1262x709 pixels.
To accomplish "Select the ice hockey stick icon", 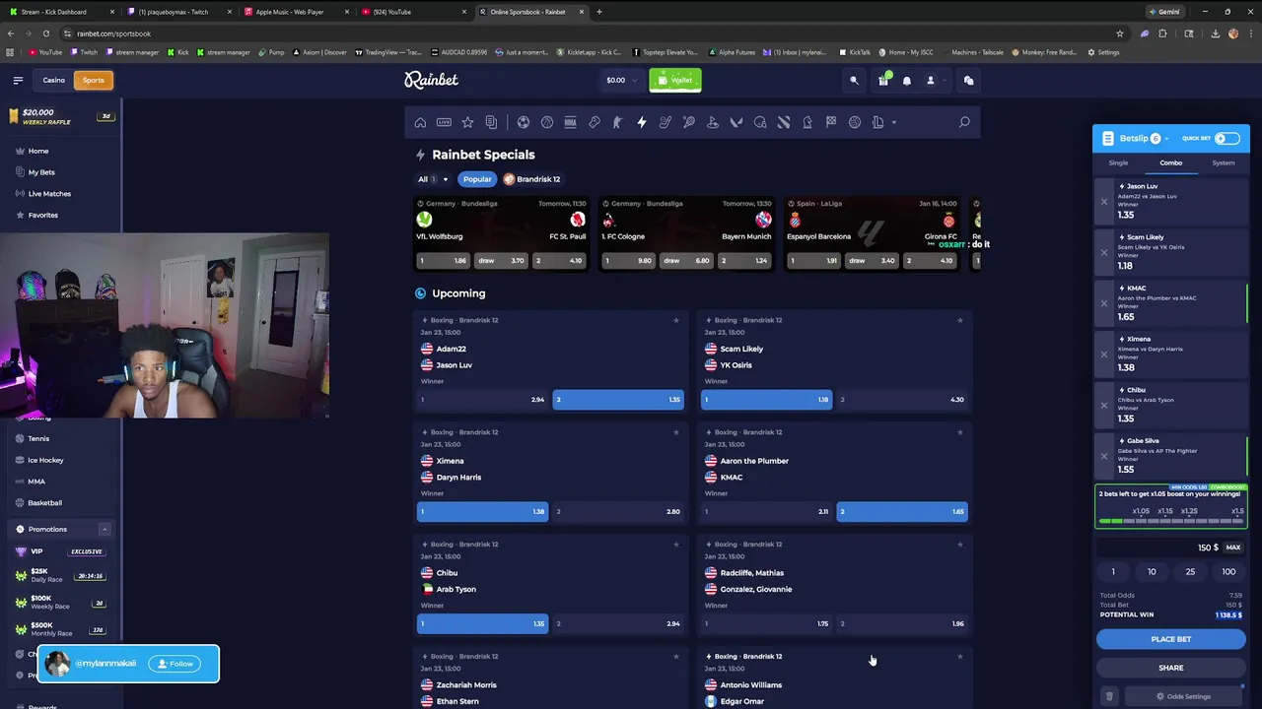I will (x=666, y=122).
